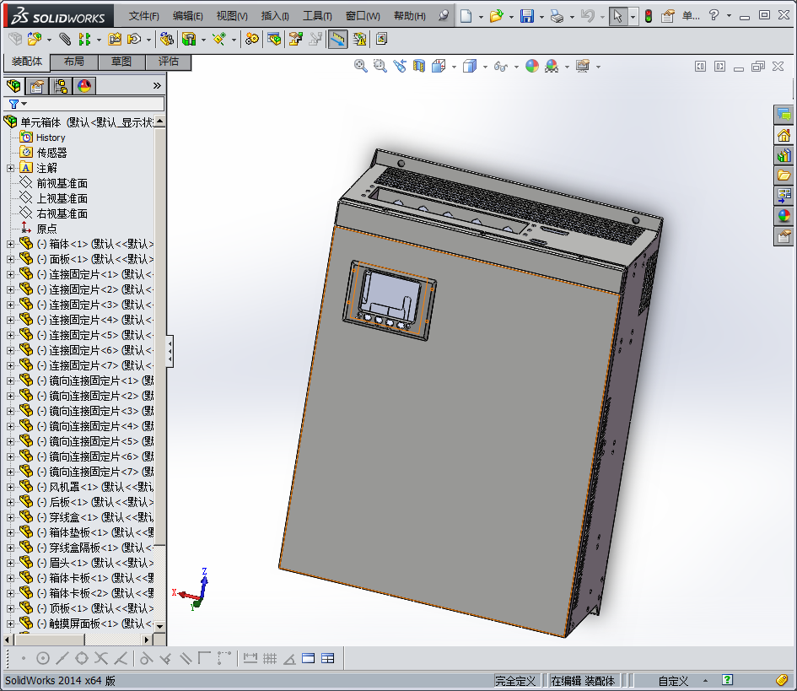797x691 pixels.
Task: Click the Section View icon
Action: [x=419, y=66]
